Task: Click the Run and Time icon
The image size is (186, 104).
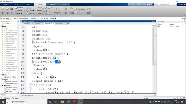Action: [x=89, y=8]
